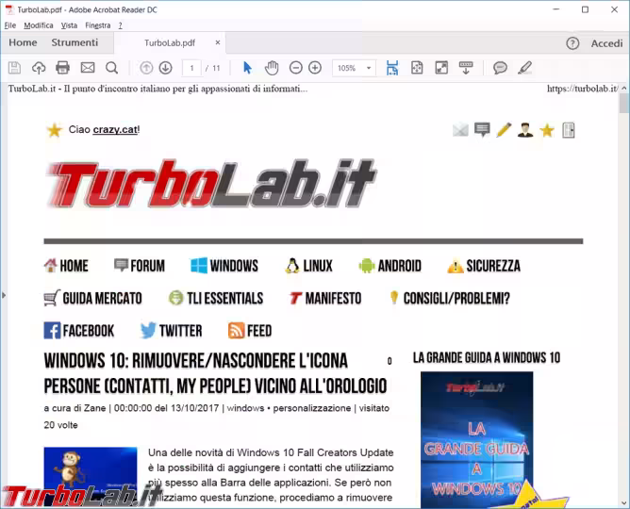Viewport: 630px width, 509px height.
Task: Click the LINUX navigation link
Action: click(309, 266)
